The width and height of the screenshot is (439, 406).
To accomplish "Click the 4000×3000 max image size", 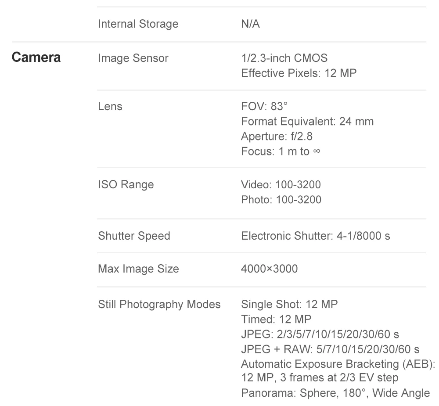I will (x=270, y=269).
